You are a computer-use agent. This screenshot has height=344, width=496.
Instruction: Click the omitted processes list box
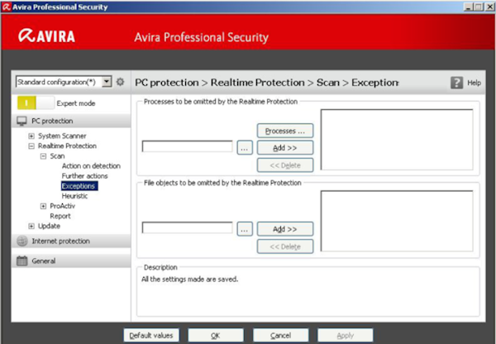pyautogui.click(x=397, y=140)
